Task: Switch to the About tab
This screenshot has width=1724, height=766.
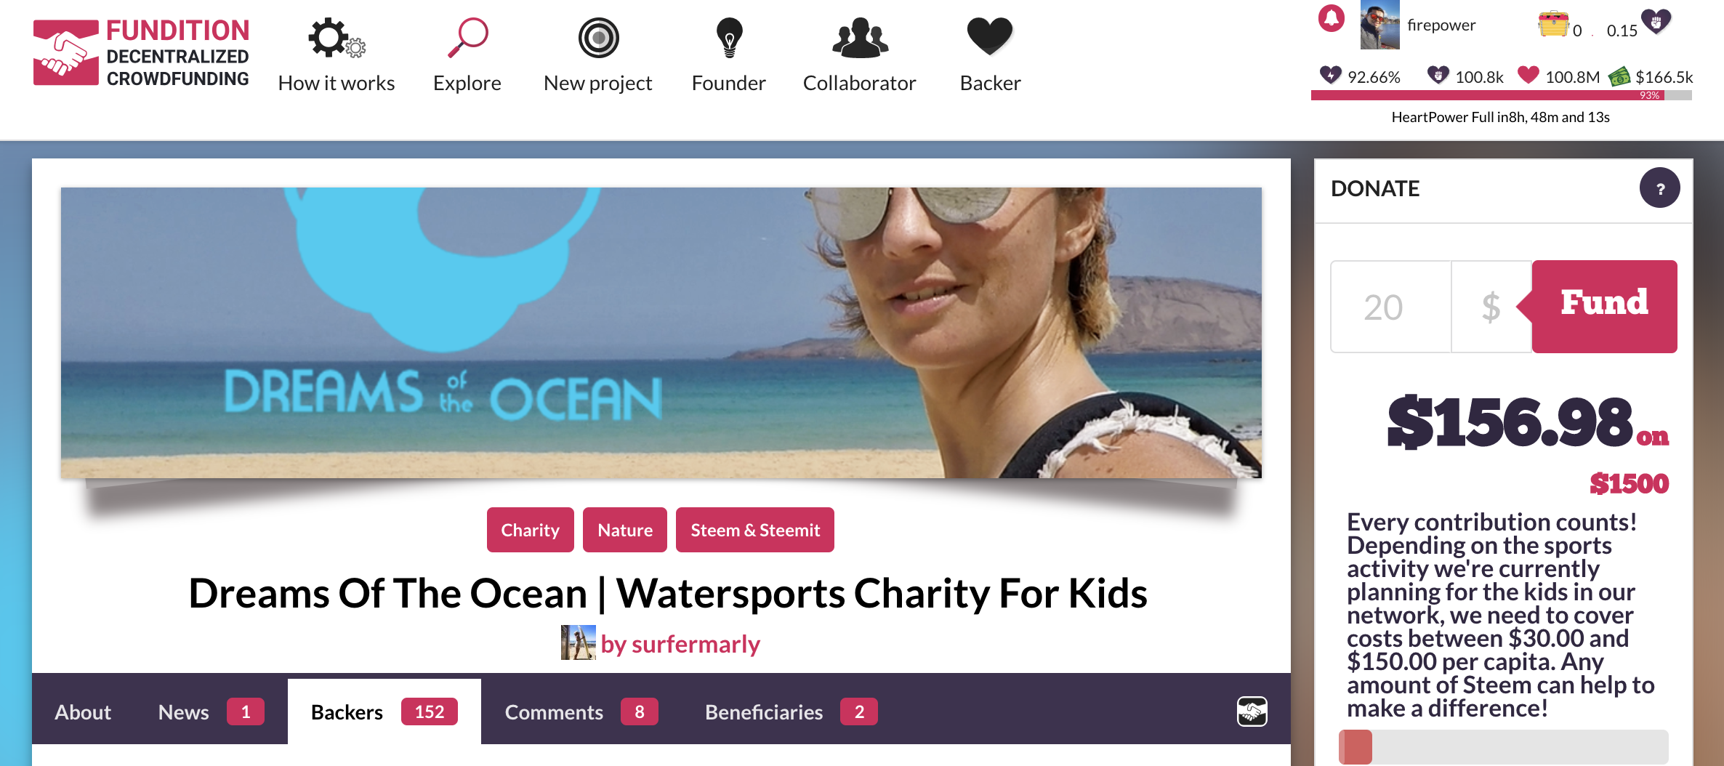Action: point(83,712)
